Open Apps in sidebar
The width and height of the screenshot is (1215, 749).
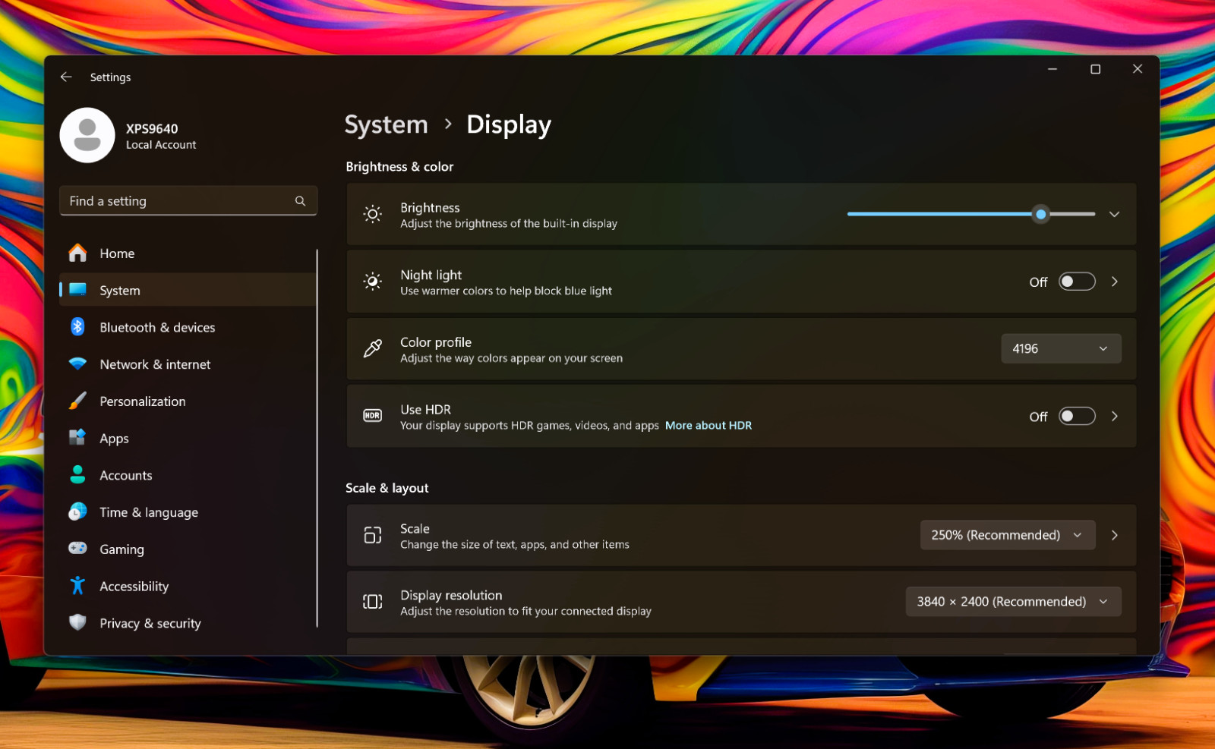click(x=188, y=438)
